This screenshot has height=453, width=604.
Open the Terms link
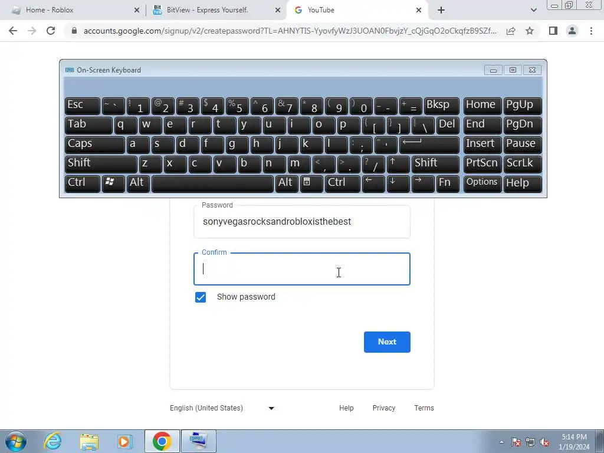(x=424, y=408)
